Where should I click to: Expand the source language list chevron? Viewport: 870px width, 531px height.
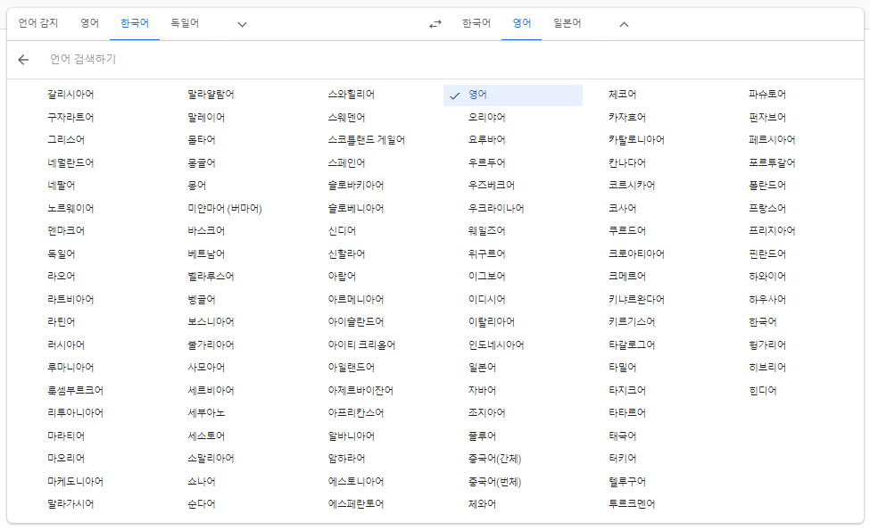coord(242,24)
